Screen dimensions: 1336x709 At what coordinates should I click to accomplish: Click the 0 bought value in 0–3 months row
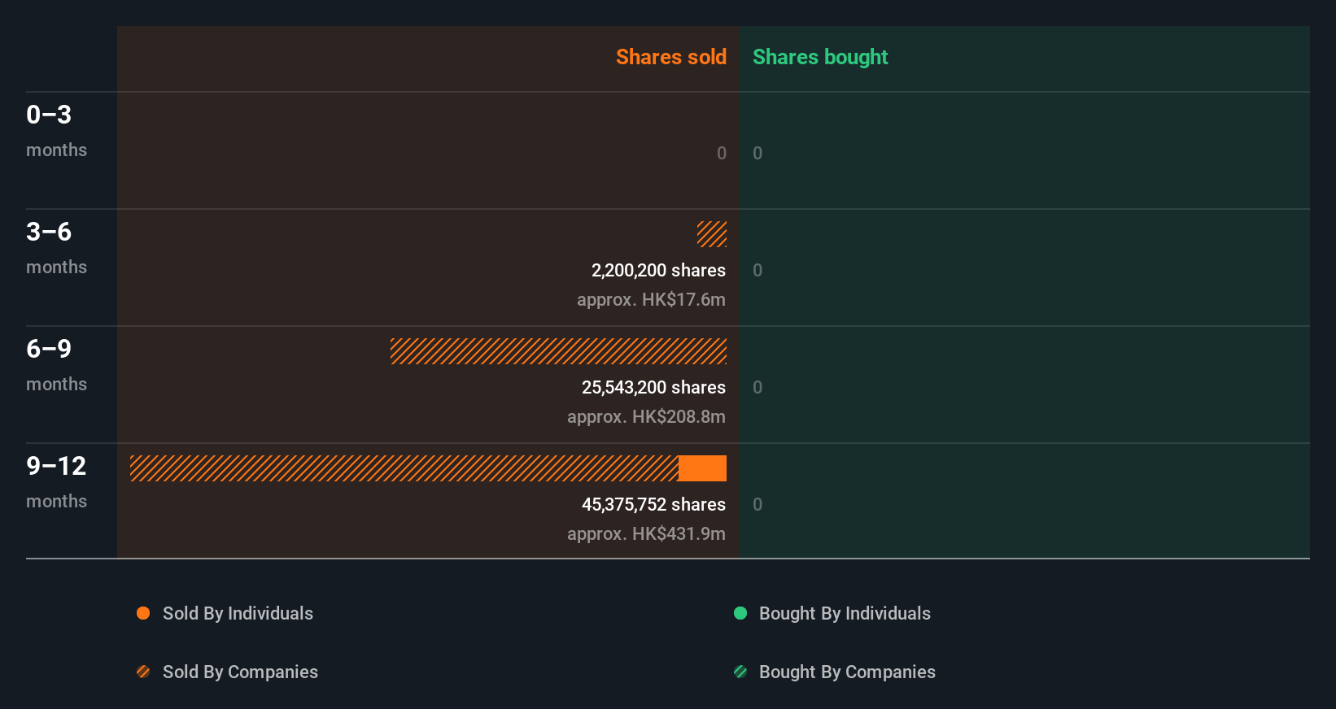pos(758,153)
